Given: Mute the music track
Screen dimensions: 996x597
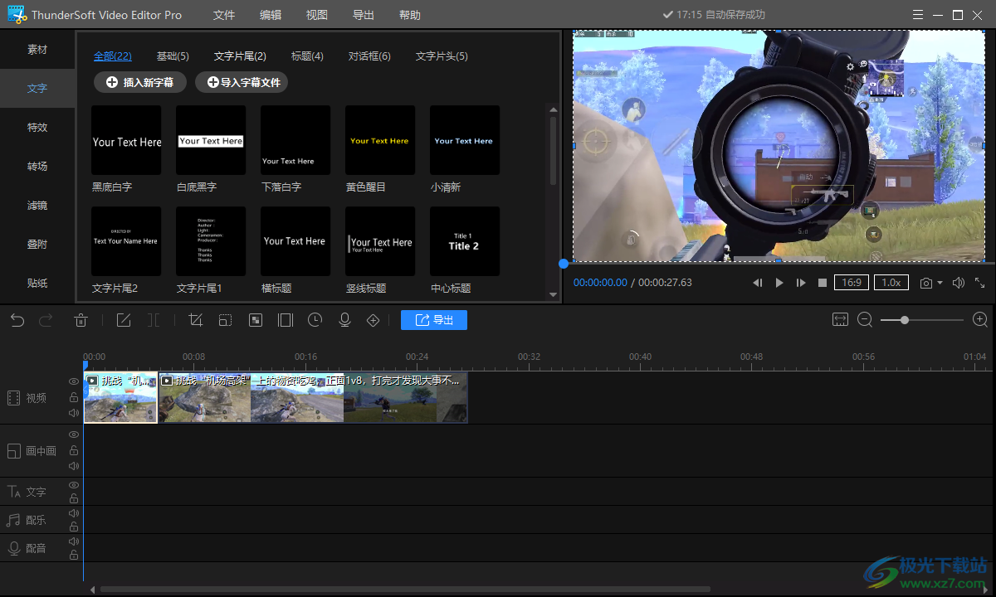Looking at the screenshot, I should (x=74, y=513).
